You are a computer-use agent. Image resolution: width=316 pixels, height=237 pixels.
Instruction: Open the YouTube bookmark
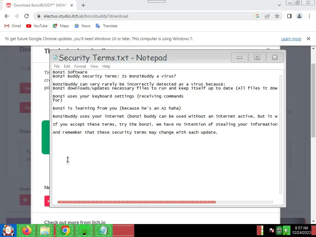click(37, 26)
